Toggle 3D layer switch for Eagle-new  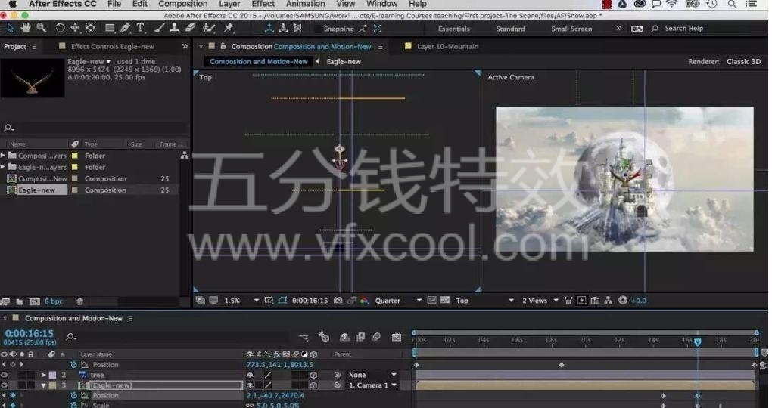pos(313,385)
